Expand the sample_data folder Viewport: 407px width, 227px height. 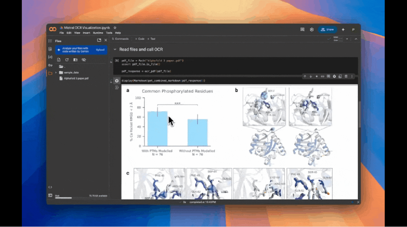coord(56,73)
